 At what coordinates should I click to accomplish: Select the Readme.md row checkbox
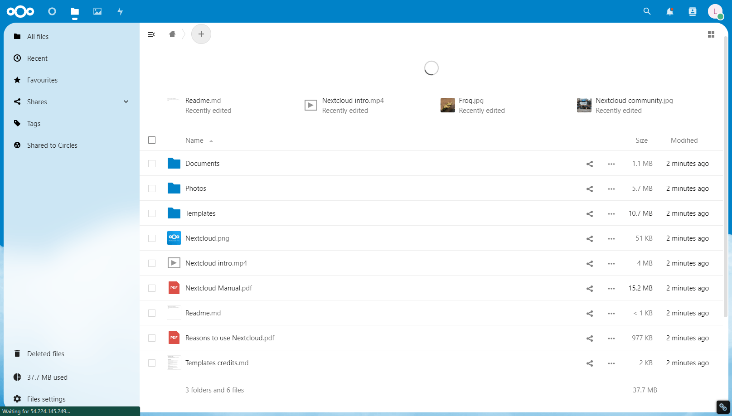point(152,313)
